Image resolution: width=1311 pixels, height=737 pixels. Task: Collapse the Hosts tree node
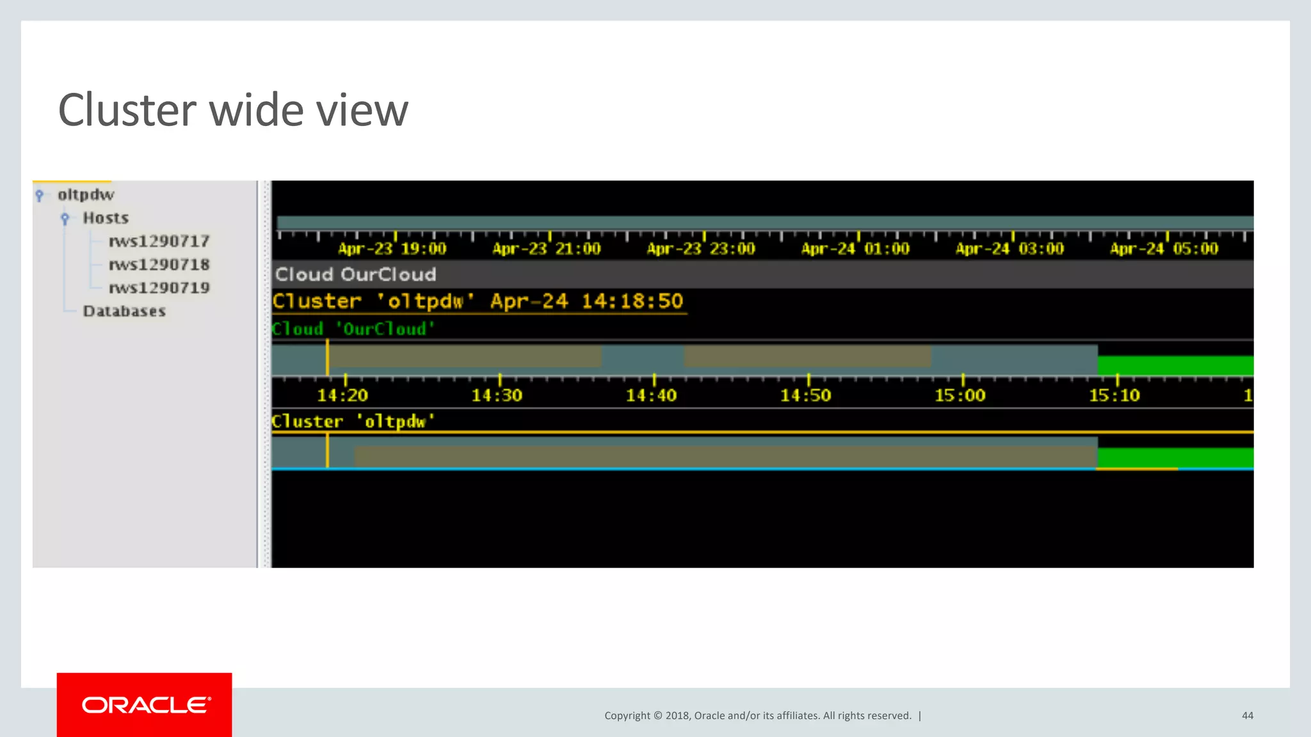65,219
